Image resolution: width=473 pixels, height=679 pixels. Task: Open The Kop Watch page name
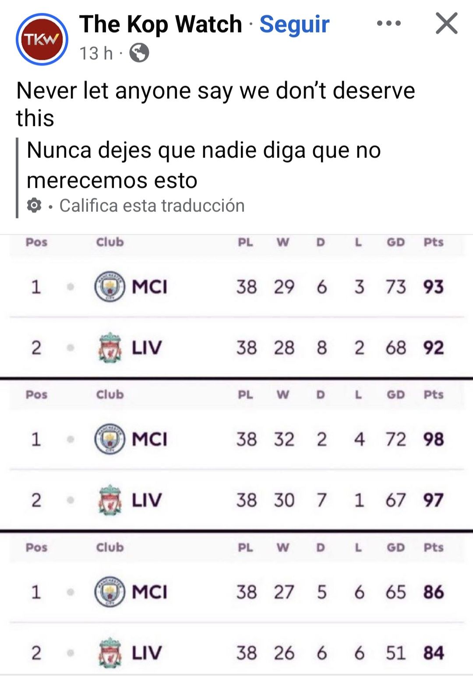(x=160, y=24)
